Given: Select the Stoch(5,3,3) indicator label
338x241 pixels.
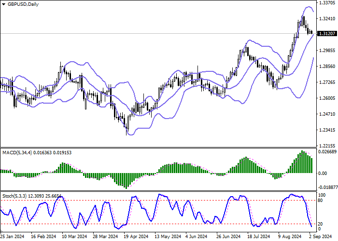Looking at the screenshot, I should tap(14, 196).
